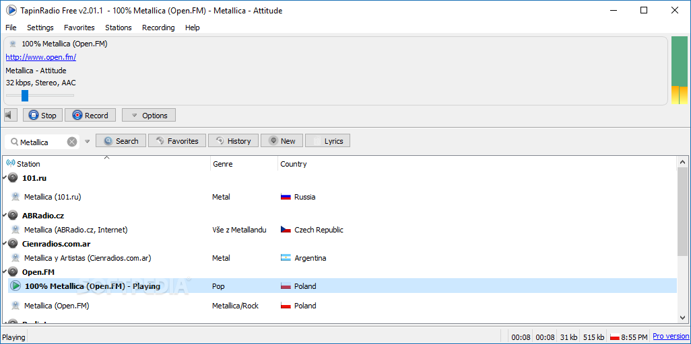Select Metallica (ABRadio.cz, Internet) station
The height and width of the screenshot is (344, 691).
[76, 230]
